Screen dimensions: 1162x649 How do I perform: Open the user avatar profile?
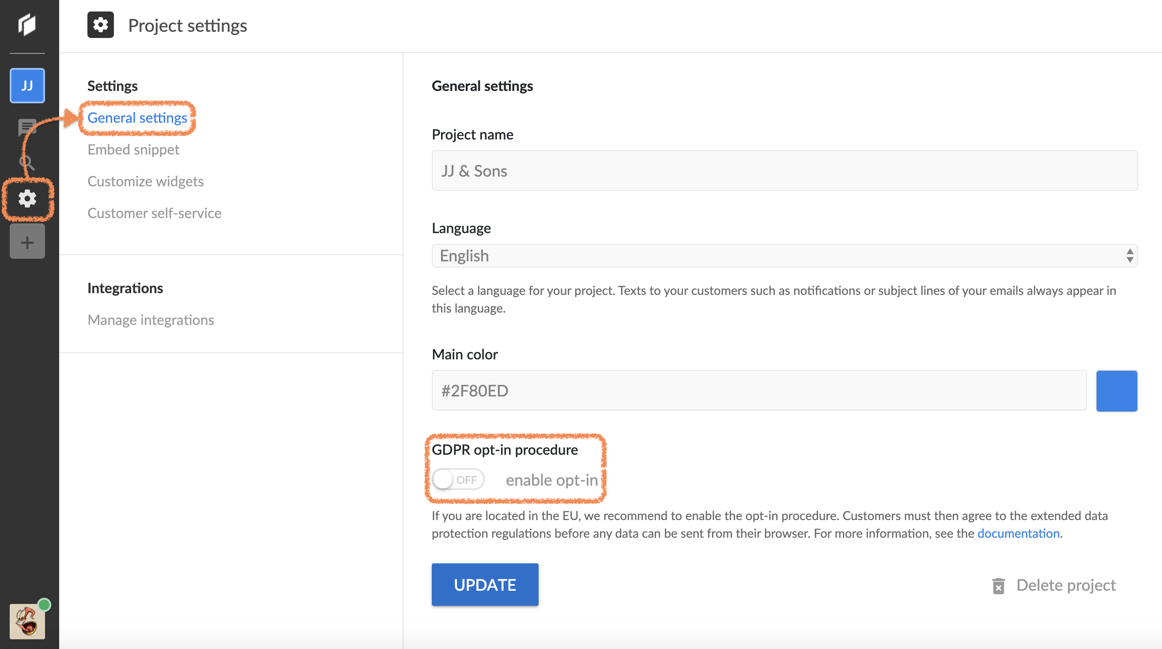[x=27, y=622]
